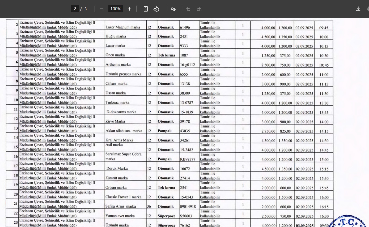
Task: Select the 'Kral Arms Marka' cell
Action: pos(119,140)
